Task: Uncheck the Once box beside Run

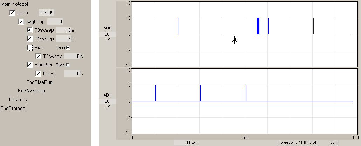Action: click(68, 48)
